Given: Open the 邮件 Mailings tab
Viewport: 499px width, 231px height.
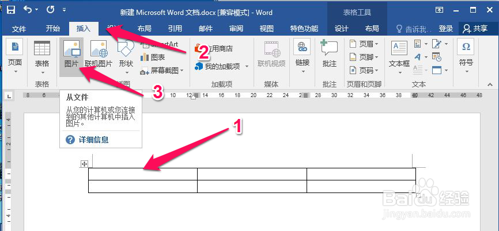Looking at the screenshot, I should pyautogui.click(x=206, y=29).
